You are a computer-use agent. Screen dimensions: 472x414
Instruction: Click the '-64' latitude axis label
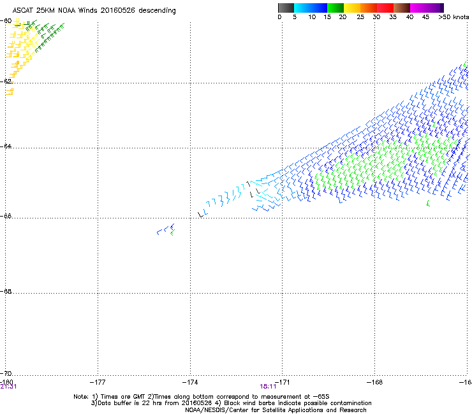[6, 146]
